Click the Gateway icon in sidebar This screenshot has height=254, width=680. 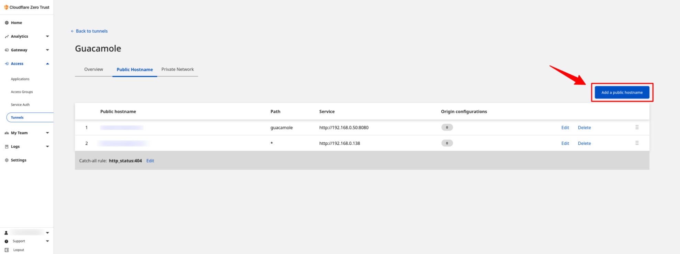6,50
